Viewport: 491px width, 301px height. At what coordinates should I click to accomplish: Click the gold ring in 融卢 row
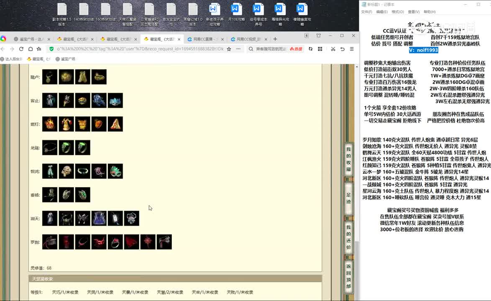tap(99, 77)
